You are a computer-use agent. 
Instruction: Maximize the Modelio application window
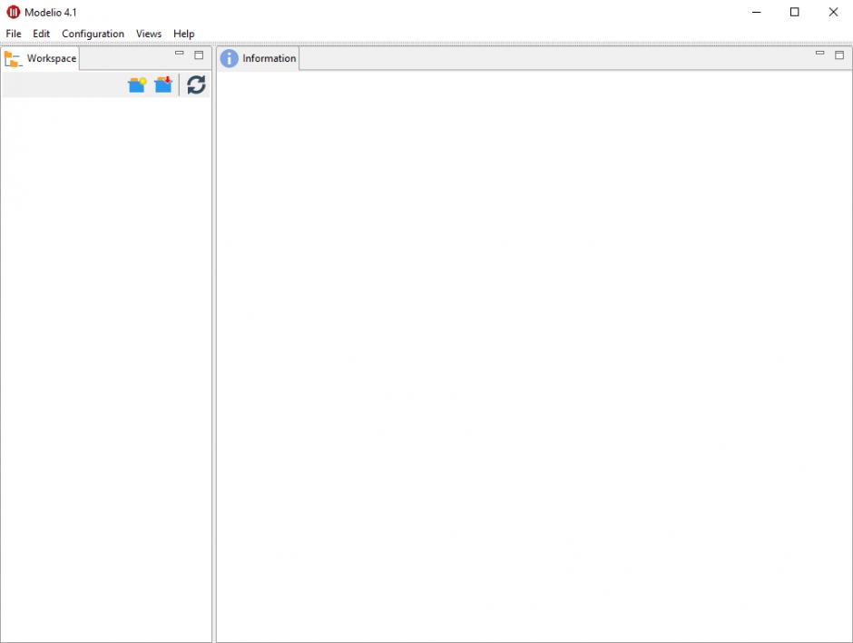click(x=795, y=12)
